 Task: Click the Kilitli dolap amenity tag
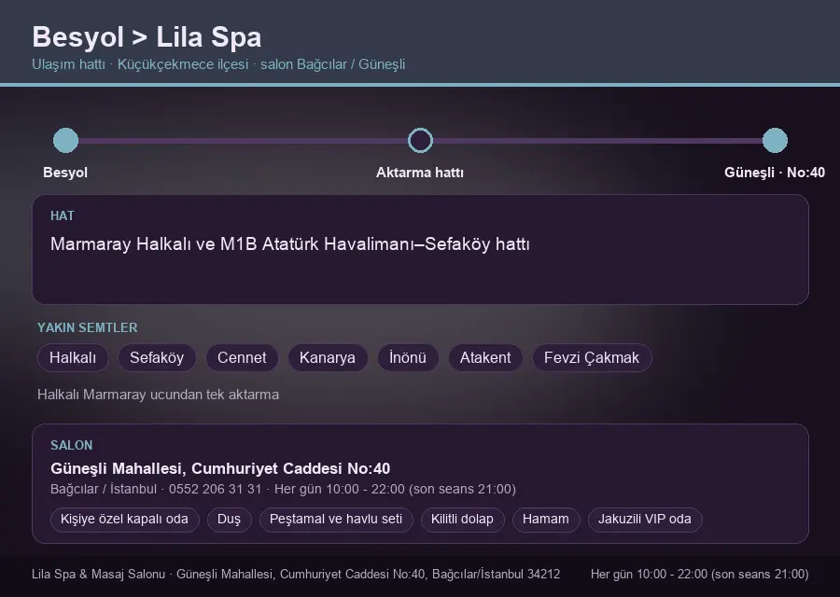tap(462, 520)
